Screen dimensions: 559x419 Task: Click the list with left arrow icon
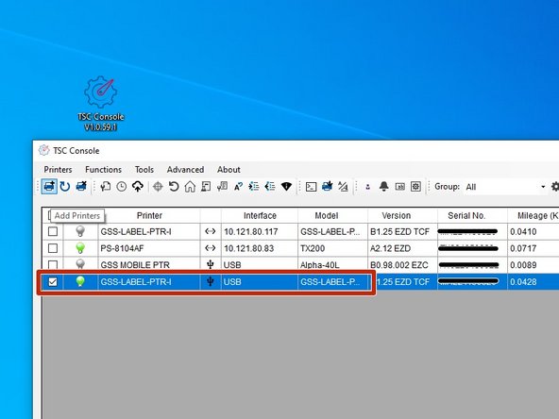(270, 186)
